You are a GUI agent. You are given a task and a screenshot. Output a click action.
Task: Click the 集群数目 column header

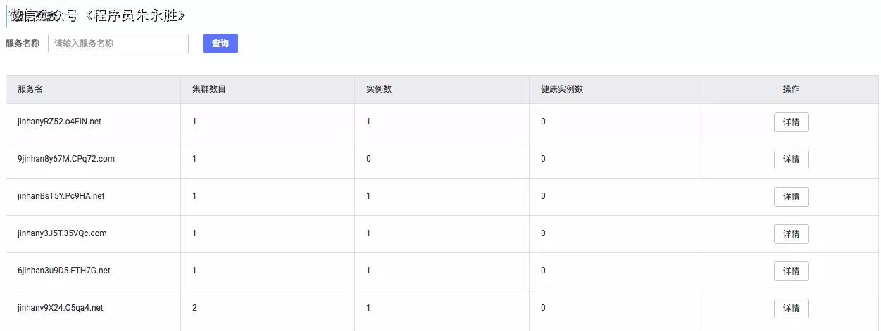click(x=209, y=89)
